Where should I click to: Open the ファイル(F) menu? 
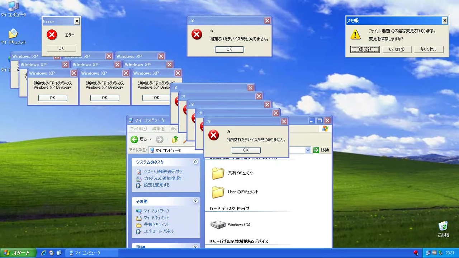138,129
